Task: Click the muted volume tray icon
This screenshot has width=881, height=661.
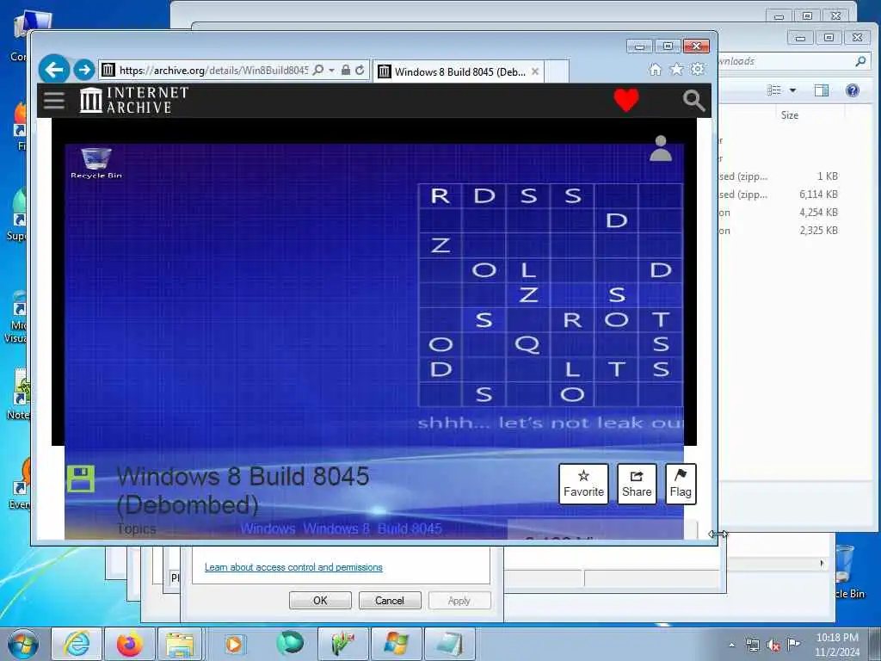Action: pos(773,646)
